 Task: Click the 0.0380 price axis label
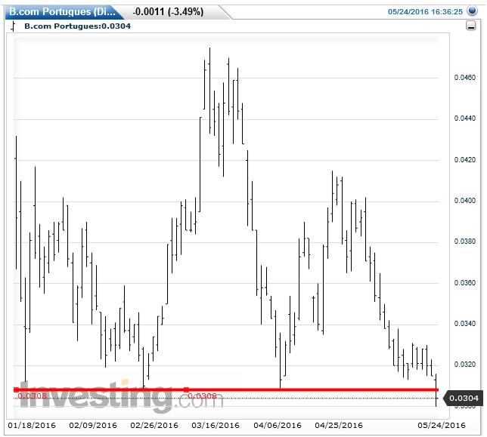click(x=464, y=242)
